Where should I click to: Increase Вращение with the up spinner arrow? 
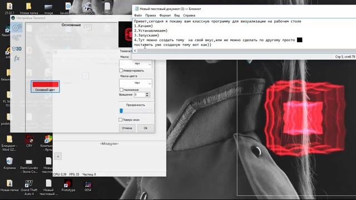(147, 93)
